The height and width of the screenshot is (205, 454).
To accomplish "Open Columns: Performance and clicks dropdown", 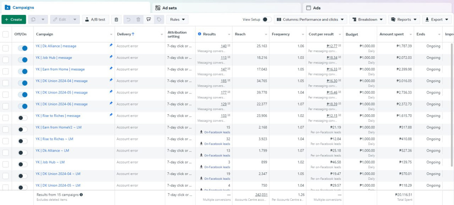I will [311, 20].
